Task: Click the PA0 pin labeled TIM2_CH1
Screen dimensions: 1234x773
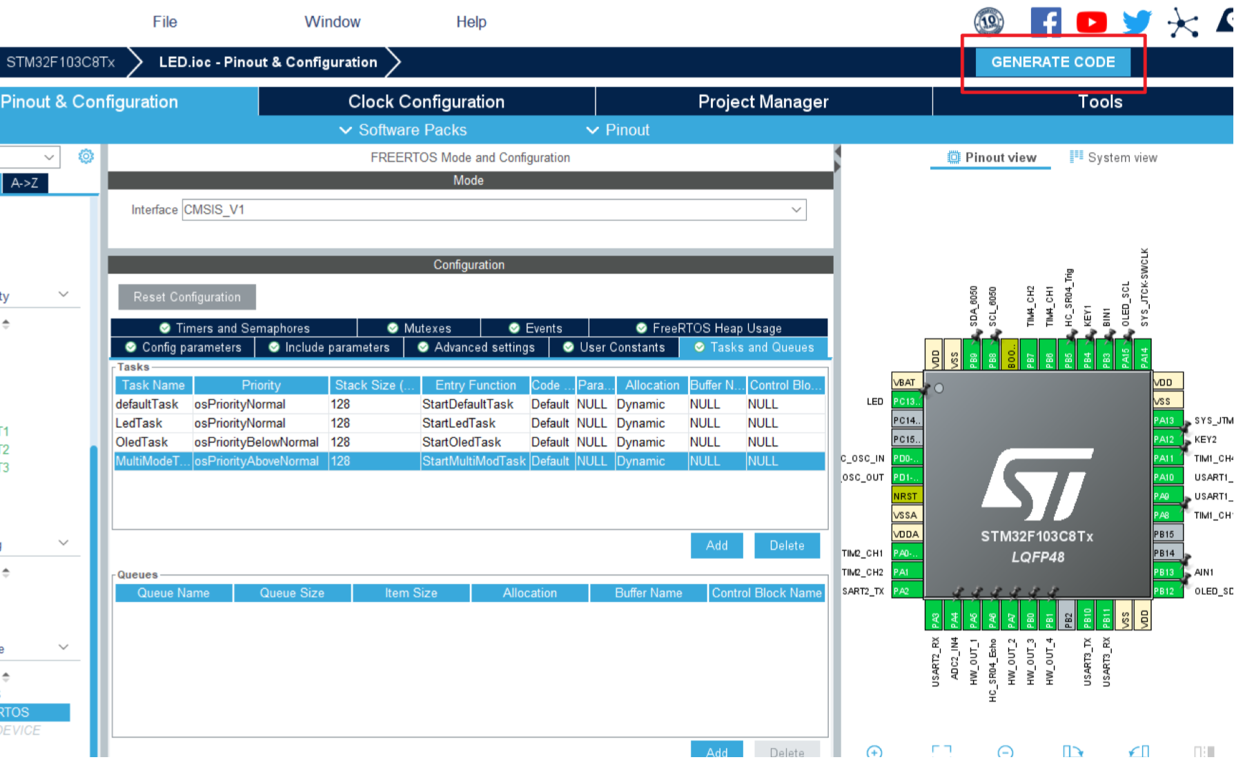Action: pos(907,553)
